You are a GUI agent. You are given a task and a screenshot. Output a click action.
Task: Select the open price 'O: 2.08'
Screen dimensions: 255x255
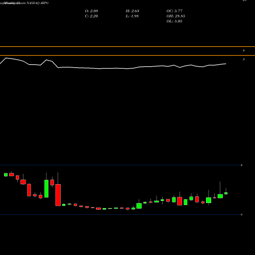(91, 11)
